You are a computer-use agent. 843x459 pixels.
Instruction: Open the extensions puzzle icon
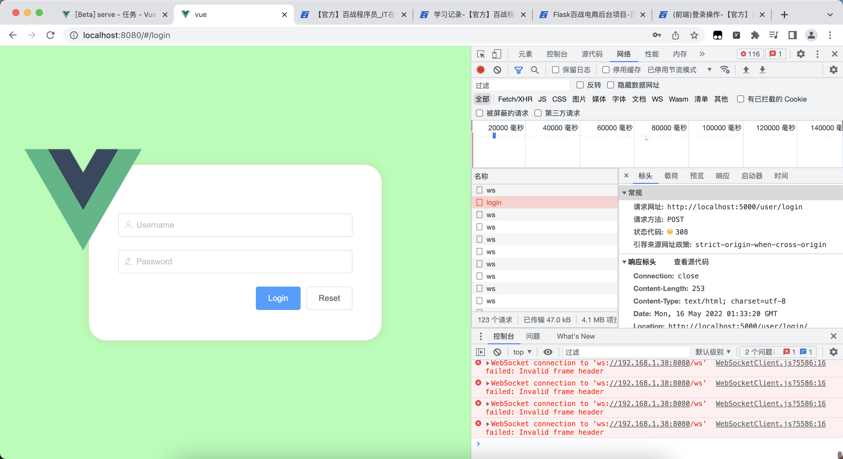[755, 35]
